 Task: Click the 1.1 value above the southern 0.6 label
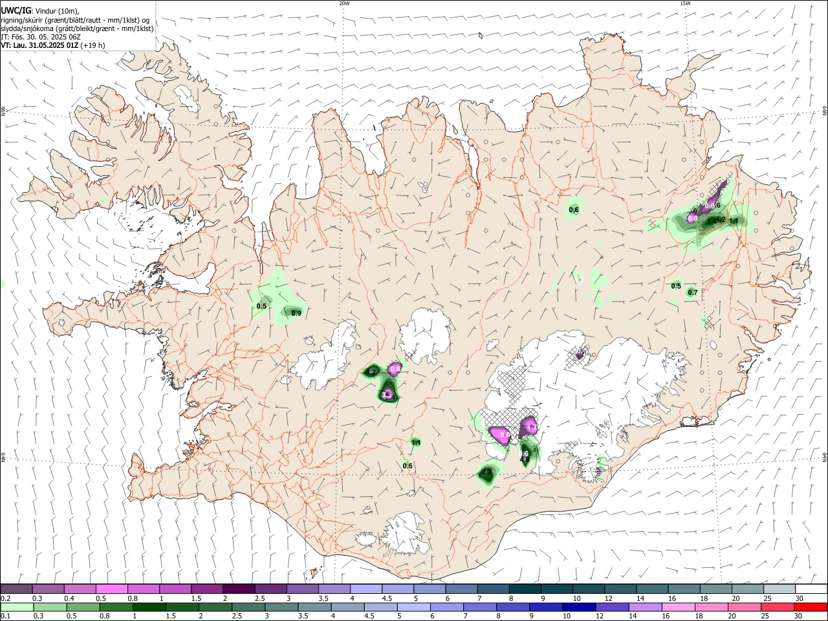(x=416, y=442)
